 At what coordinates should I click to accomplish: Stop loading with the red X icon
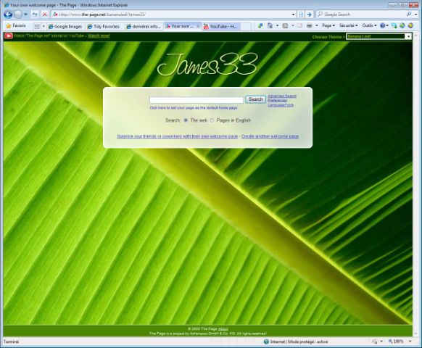(45, 14)
